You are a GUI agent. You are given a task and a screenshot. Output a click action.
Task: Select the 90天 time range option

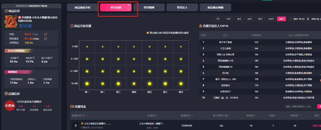[x=260, y=19]
